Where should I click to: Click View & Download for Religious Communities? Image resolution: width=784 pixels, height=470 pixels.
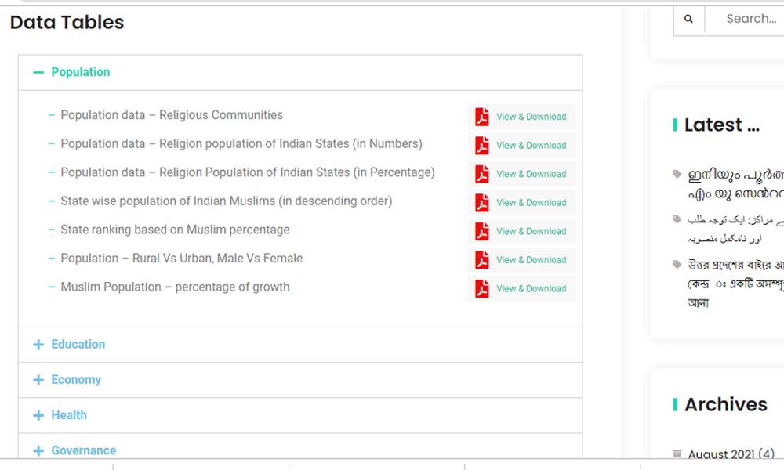click(531, 117)
